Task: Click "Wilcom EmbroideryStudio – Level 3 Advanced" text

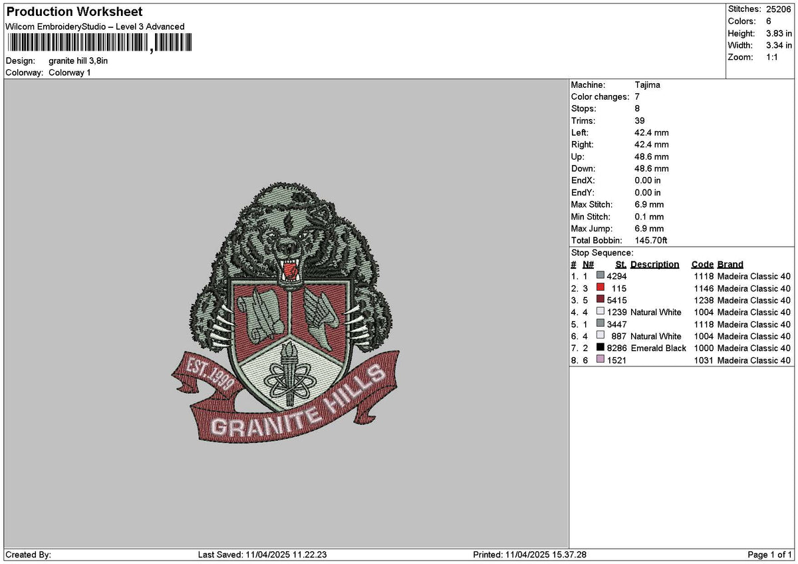Action: (x=95, y=27)
